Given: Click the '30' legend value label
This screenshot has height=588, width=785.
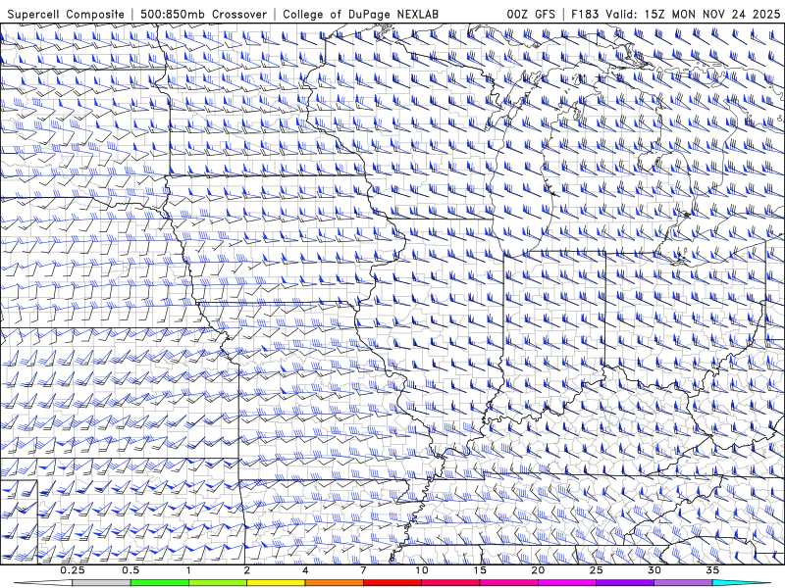Looking at the screenshot, I should pos(654,570).
